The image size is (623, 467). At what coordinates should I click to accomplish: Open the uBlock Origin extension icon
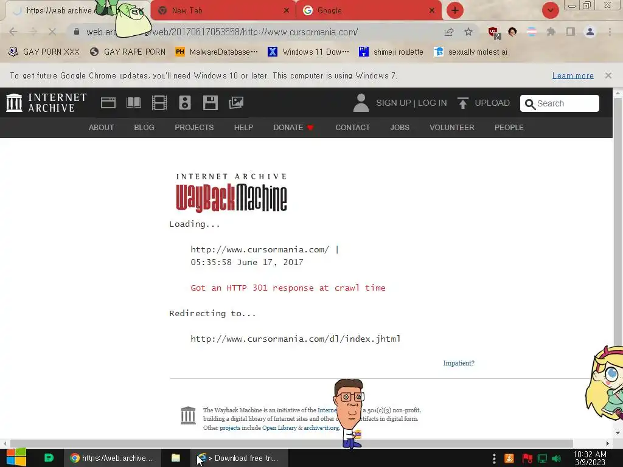[493, 32]
